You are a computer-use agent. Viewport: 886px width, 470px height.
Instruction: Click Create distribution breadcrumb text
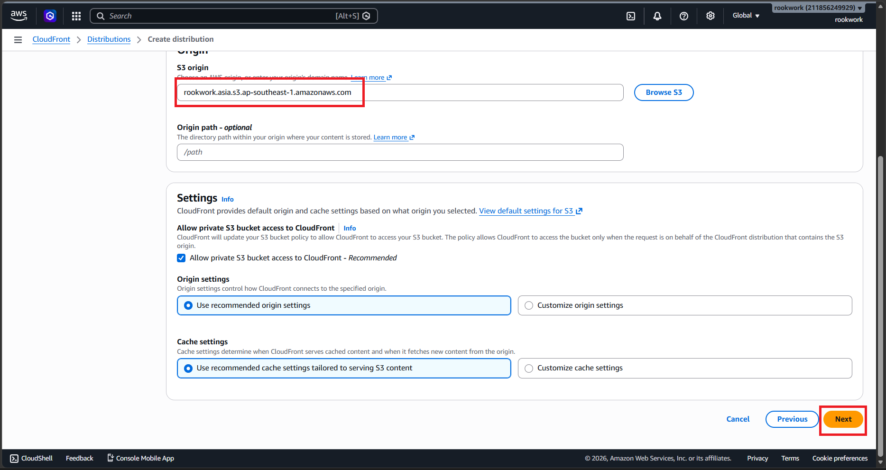181,39
